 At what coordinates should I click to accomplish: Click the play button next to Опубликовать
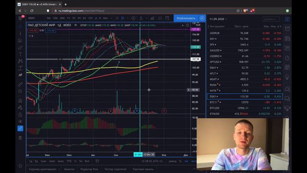202,18
